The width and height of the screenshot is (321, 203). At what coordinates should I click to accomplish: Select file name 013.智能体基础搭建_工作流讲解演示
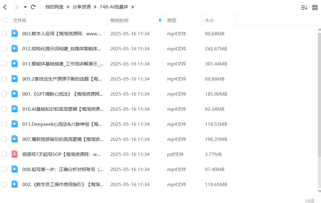[x=63, y=64]
